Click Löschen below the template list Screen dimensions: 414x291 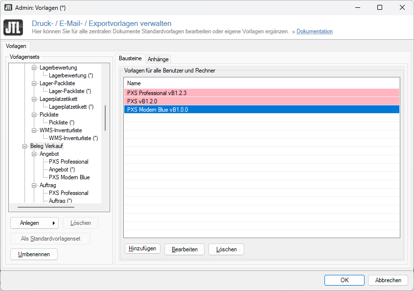226,249
